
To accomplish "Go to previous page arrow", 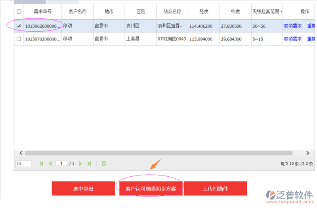I will [x=50, y=164].
